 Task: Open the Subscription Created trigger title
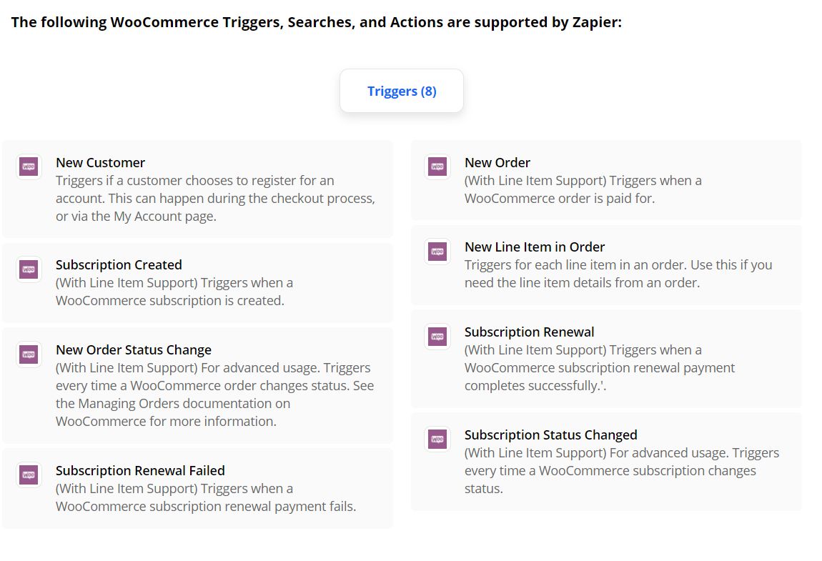tap(119, 265)
